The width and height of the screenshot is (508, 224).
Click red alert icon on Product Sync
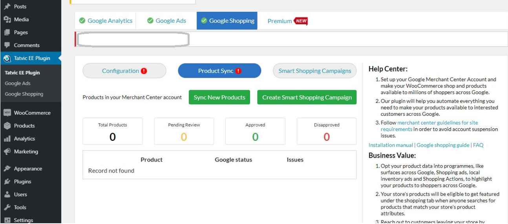(x=238, y=71)
